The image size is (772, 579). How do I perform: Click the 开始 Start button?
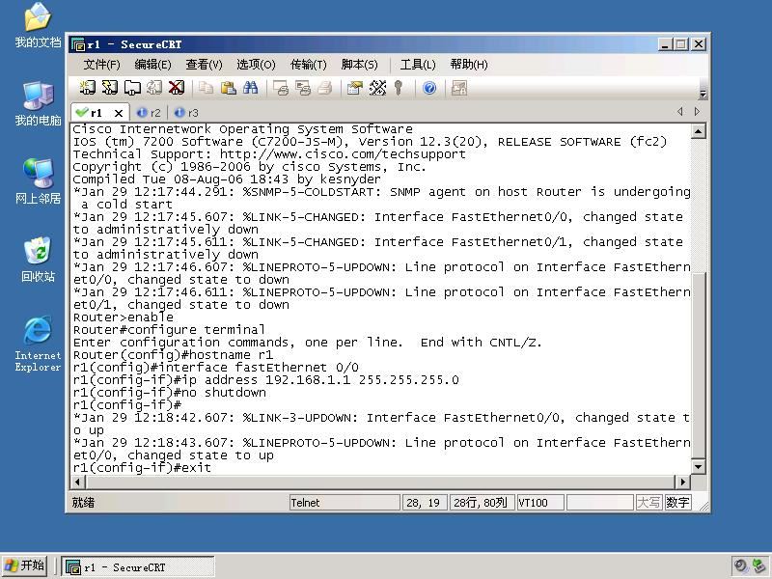pos(25,565)
